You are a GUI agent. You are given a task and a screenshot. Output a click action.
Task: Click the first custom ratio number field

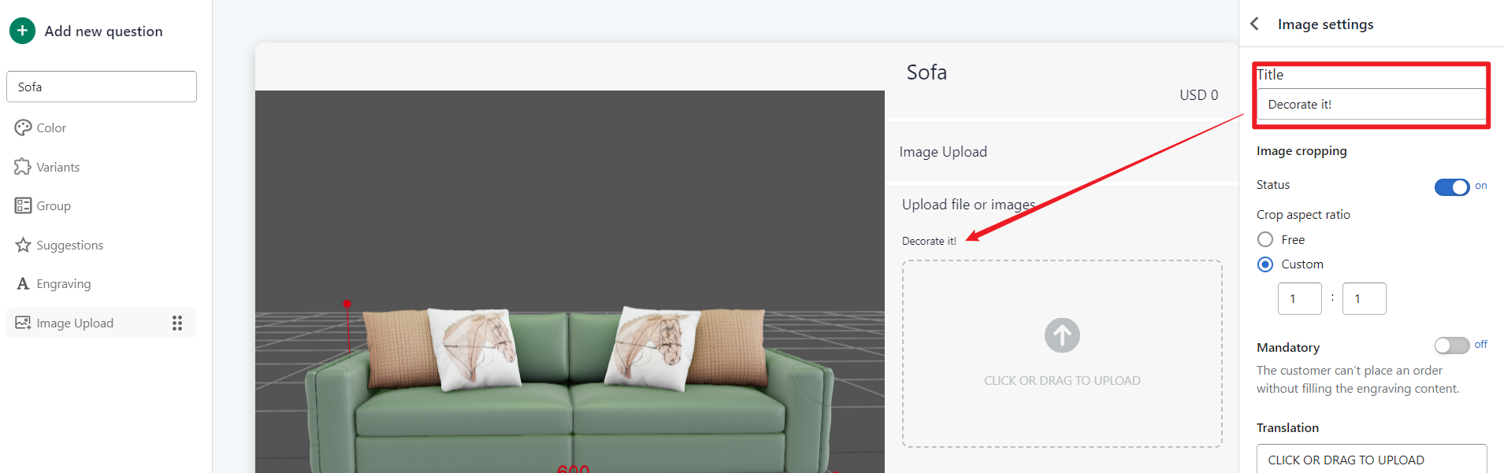click(1300, 299)
